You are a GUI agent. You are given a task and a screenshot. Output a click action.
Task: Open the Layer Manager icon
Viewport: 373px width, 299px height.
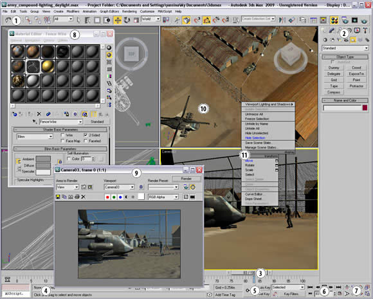303,20
